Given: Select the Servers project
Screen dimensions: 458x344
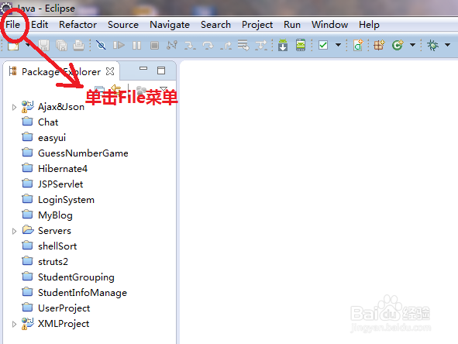Looking at the screenshot, I should (54, 231).
